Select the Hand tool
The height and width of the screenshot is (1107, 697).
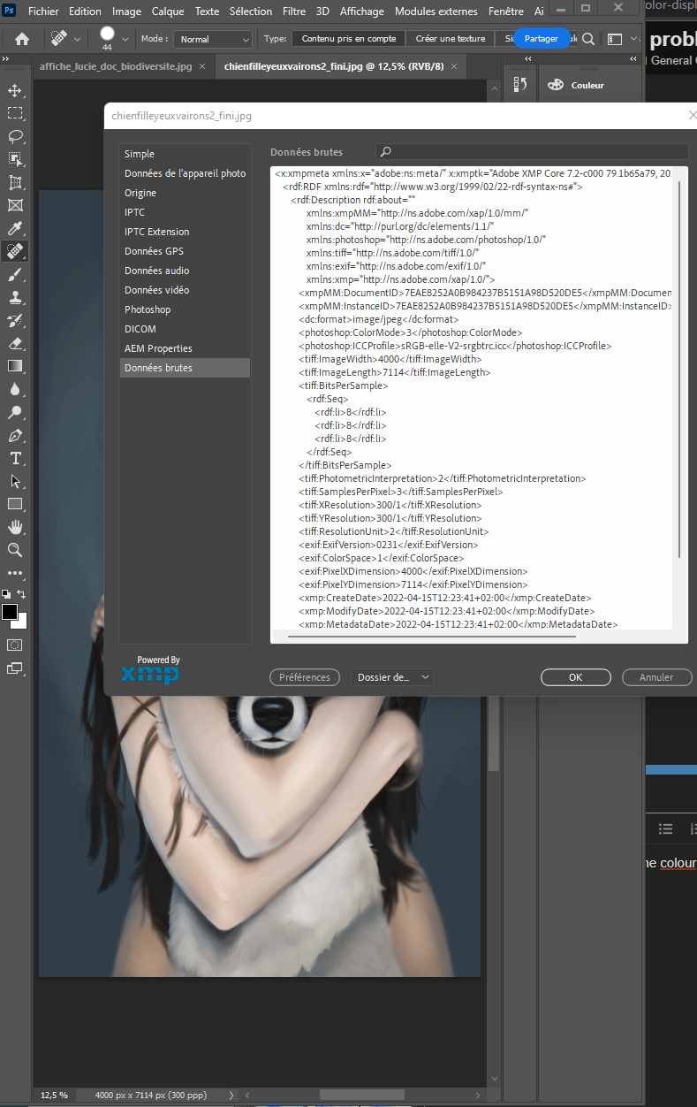click(x=15, y=527)
